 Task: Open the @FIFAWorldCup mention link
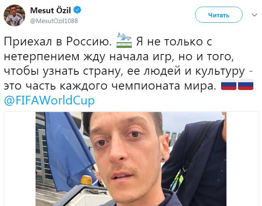49,100
